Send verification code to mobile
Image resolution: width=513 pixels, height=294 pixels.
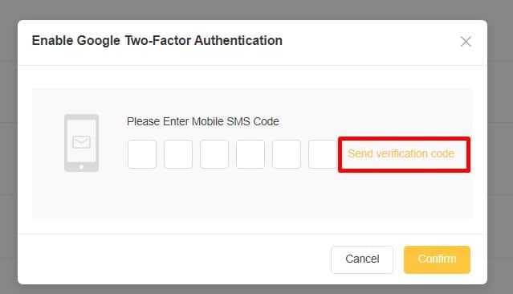click(401, 153)
